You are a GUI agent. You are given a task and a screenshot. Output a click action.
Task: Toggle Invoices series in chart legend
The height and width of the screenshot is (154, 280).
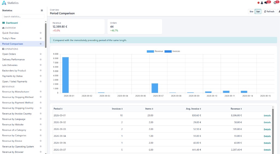click(172, 51)
